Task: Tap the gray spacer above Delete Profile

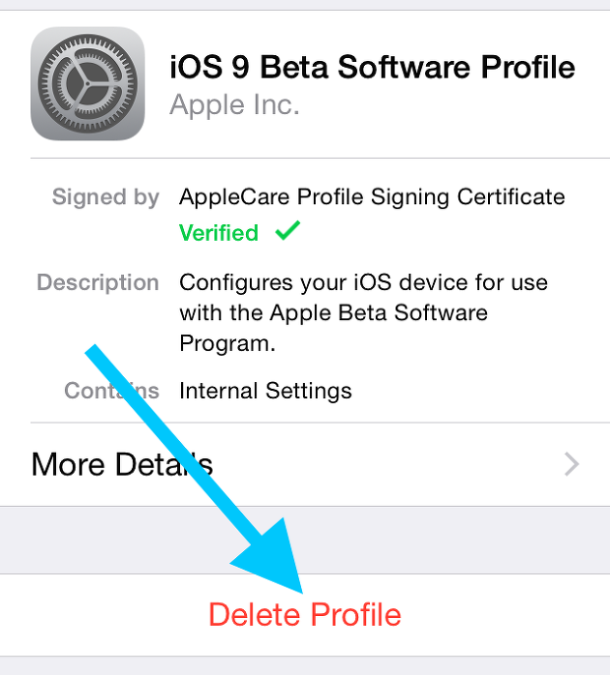Action: (305, 540)
